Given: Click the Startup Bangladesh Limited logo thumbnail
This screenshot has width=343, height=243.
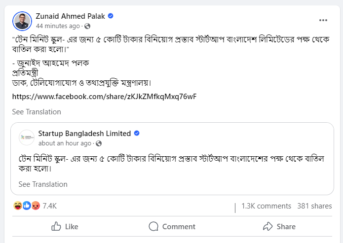Looking at the screenshot, I should click(x=27, y=138).
